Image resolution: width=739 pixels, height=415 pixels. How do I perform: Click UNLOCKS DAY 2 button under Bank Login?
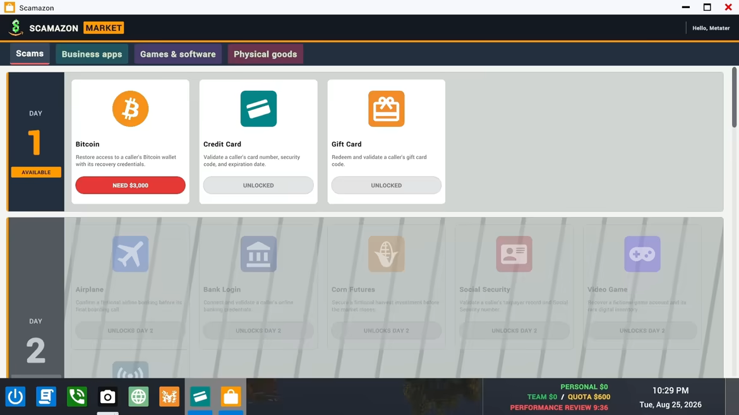(258, 330)
